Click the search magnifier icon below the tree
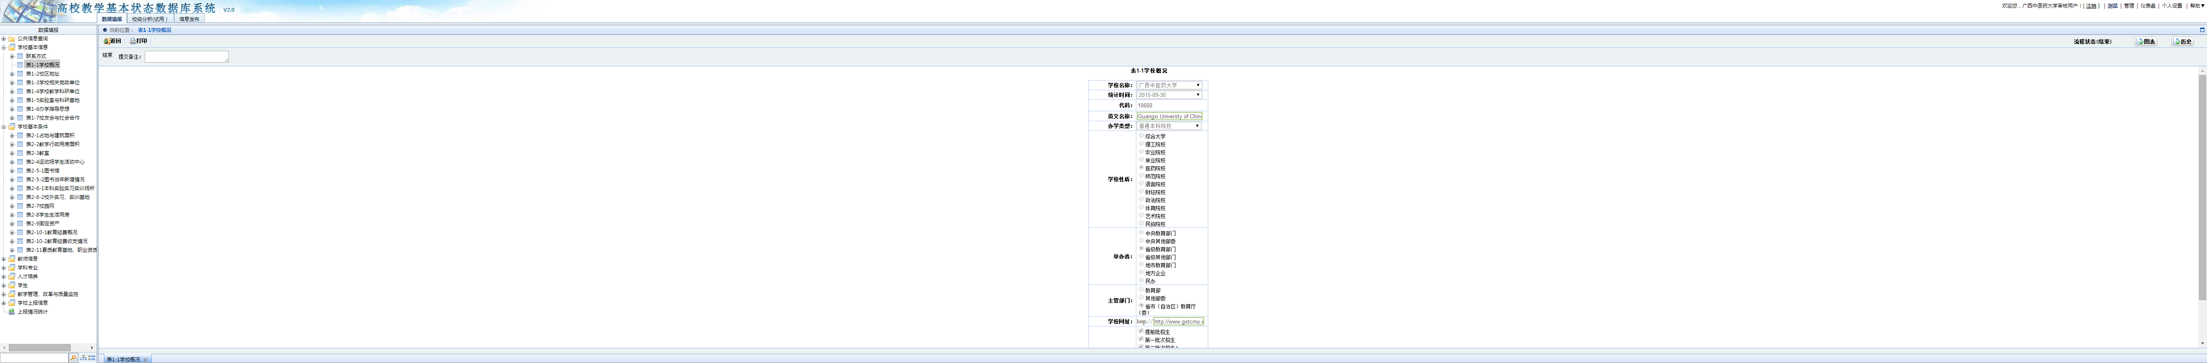The image size is (2207, 363). pos(73,358)
